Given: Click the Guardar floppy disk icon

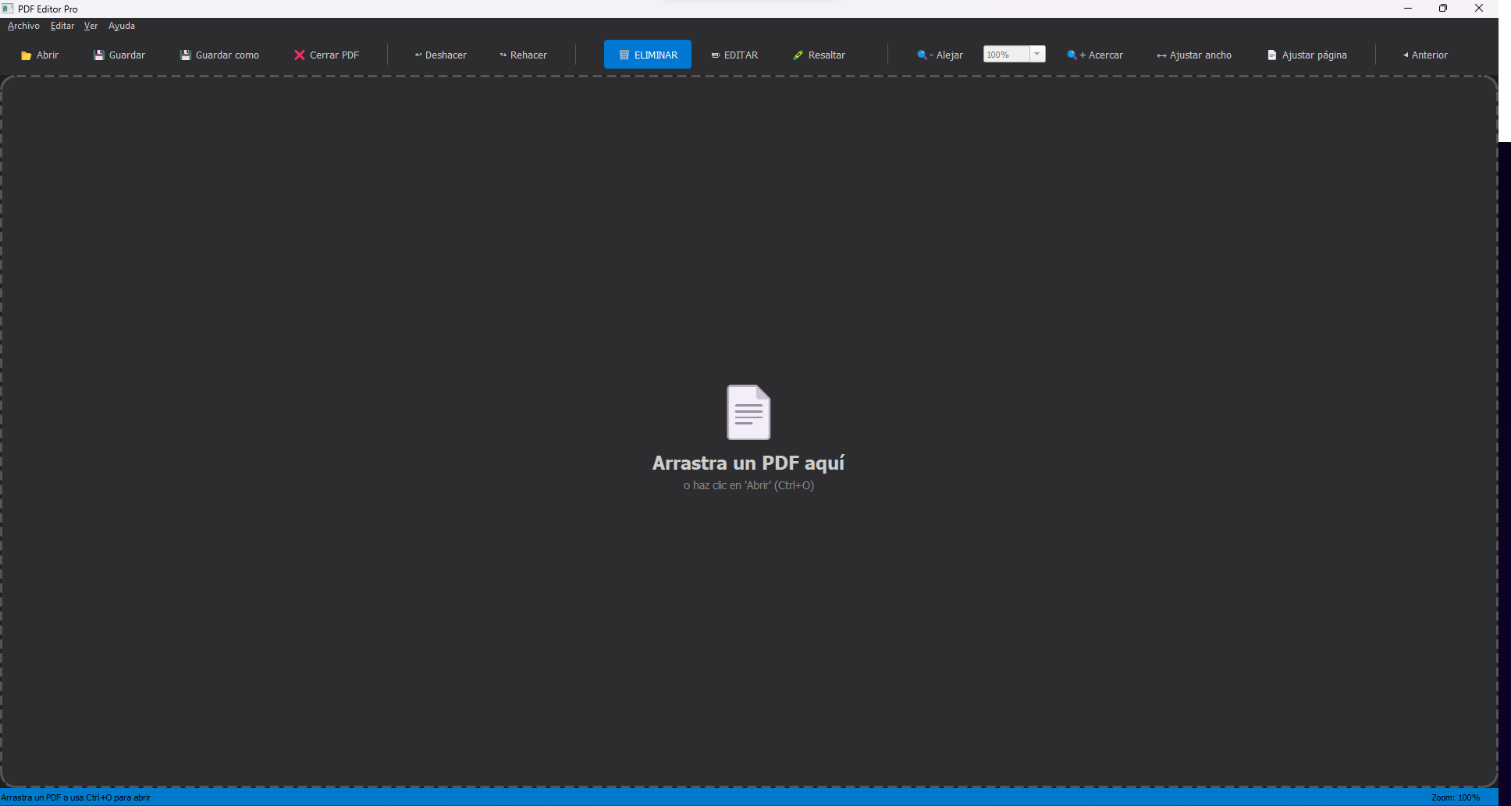Looking at the screenshot, I should [99, 55].
